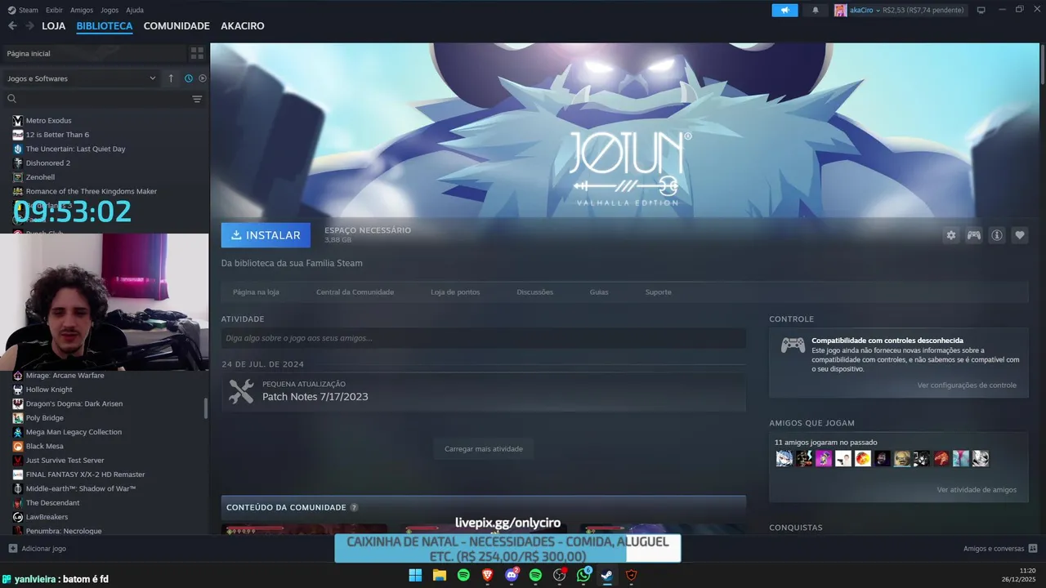
Task: Open Brave browser on taskbar
Action: [488, 575]
